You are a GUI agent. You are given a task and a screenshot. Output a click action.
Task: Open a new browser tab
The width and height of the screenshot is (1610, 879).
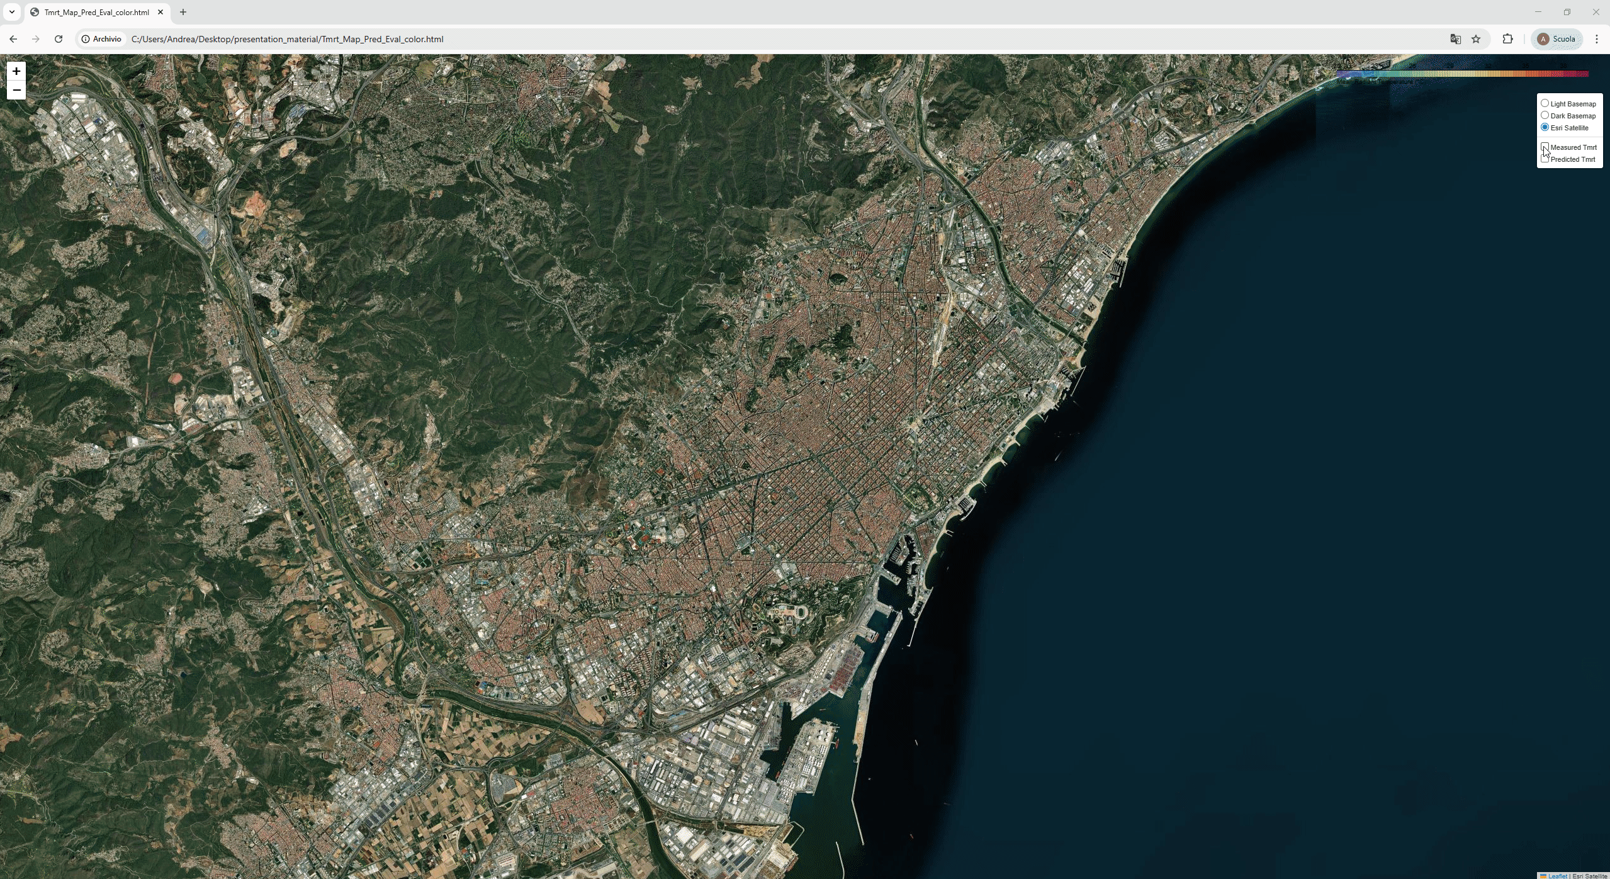click(x=183, y=12)
